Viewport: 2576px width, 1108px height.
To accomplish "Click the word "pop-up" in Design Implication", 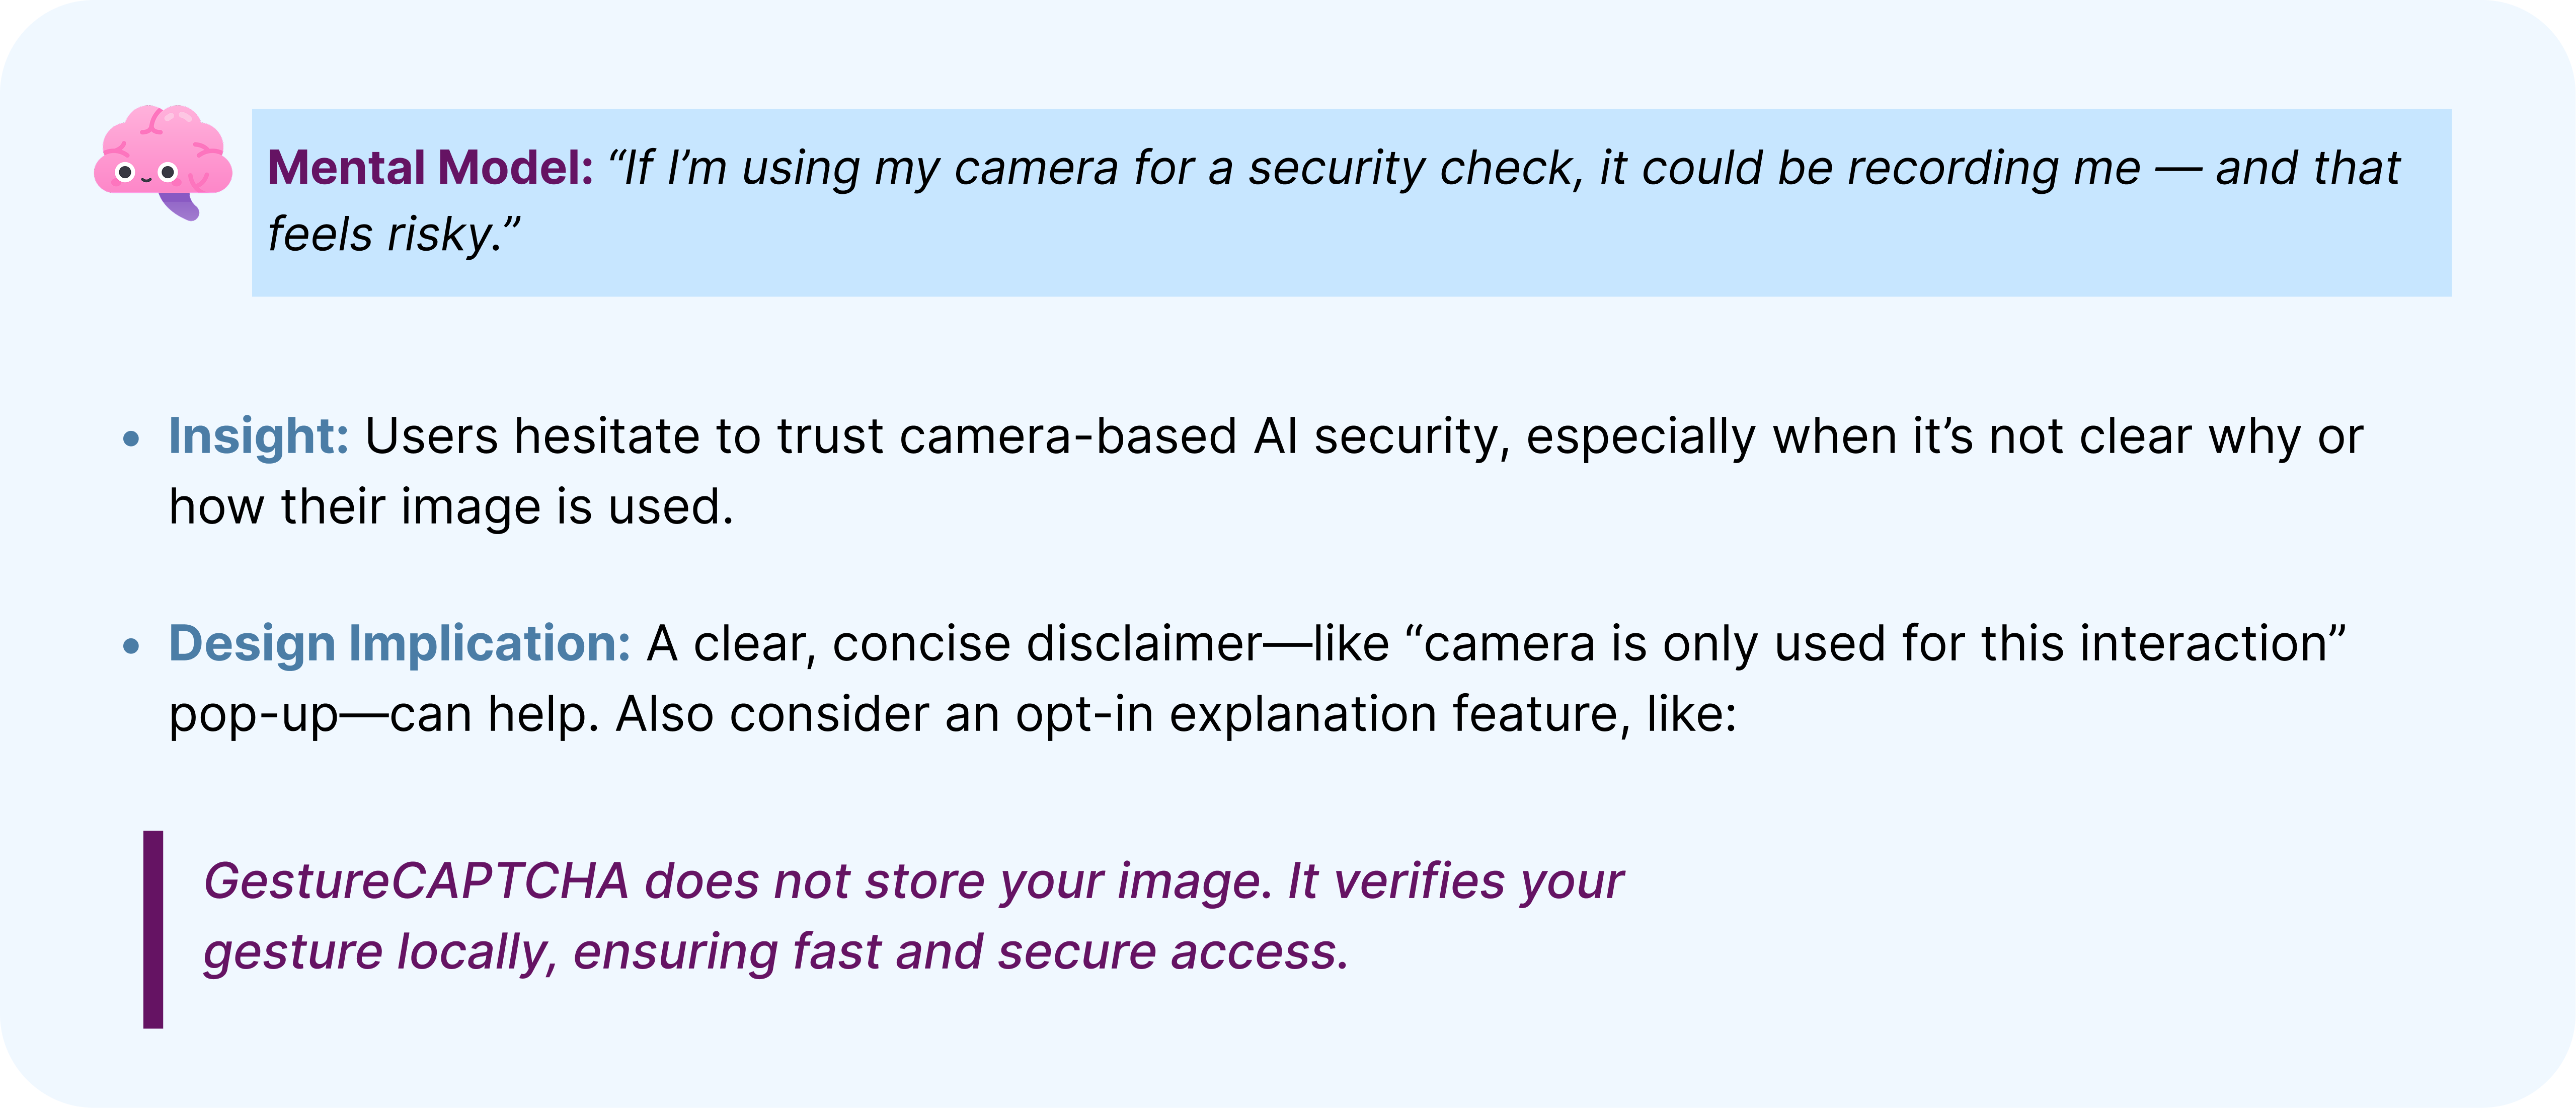I will [x=253, y=715].
